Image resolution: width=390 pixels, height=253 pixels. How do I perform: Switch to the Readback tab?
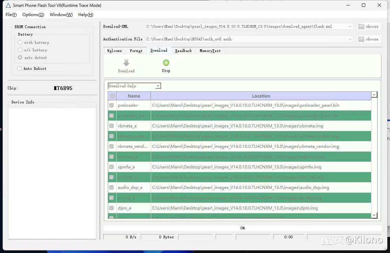pos(183,51)
